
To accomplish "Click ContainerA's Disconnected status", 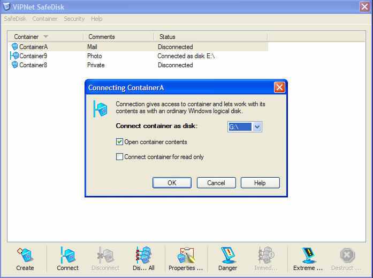I will tap(176, 47).
